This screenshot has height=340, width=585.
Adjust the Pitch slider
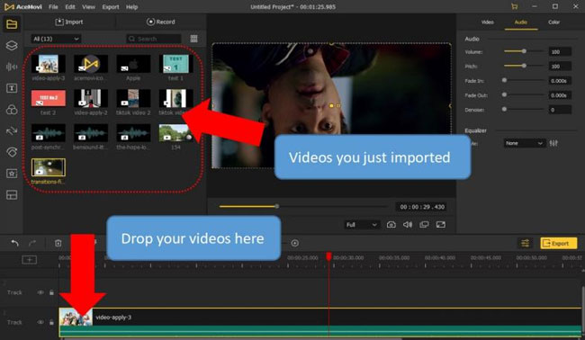[x=524, y=66]
